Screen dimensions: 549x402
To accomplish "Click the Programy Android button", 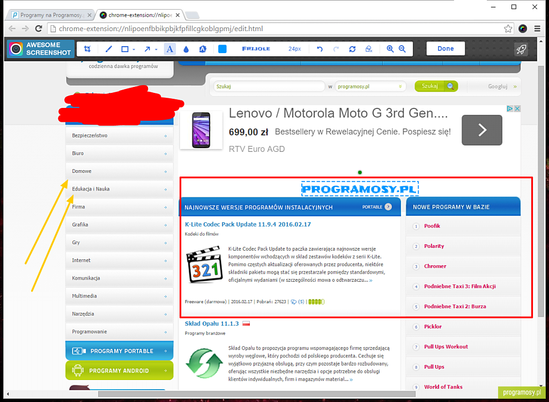I will 120,370.
